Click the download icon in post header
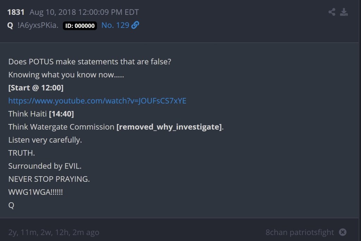Image resolution: width=361 pixels, height=241 pixels. (344, 12)
